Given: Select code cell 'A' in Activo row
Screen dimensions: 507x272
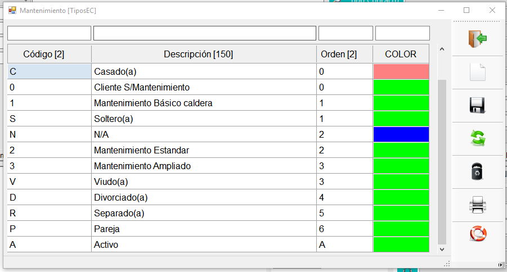Looking at the screenshot, I should pyautogui.click(x=50, y=244).
